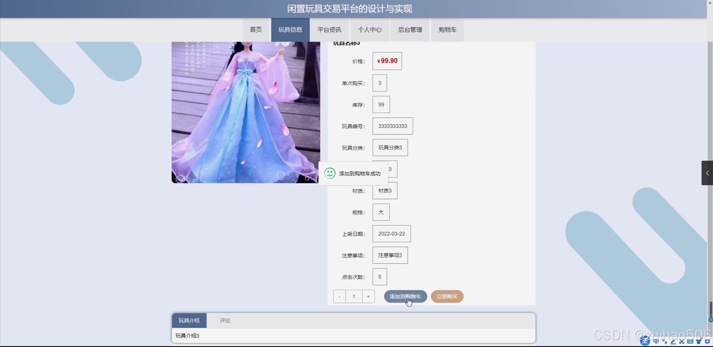Select the 玩具信息 navigation tab
The height and width of the screenshot is (347, 713).
coord(290,30)
